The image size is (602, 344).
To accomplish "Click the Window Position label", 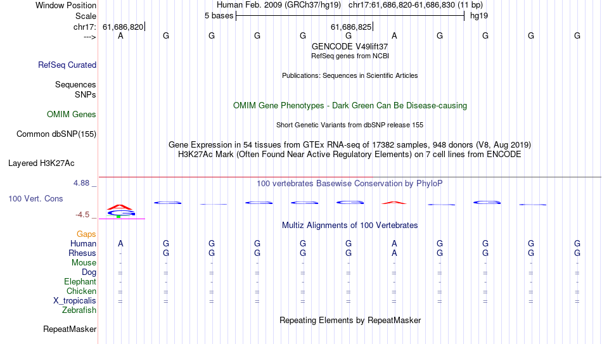I will [66, 5].
